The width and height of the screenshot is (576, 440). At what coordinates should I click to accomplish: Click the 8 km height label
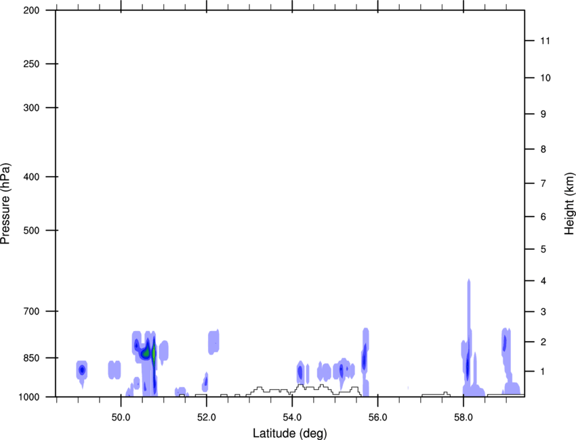[x=543, y=149]
